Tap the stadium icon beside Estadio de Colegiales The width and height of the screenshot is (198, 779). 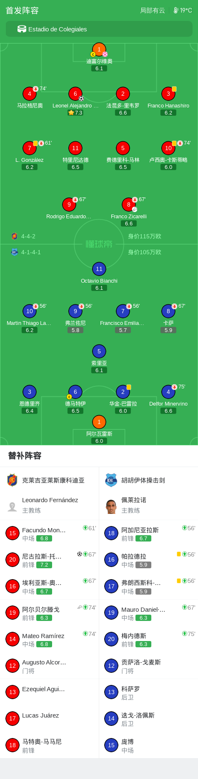[x=22, y=29]
